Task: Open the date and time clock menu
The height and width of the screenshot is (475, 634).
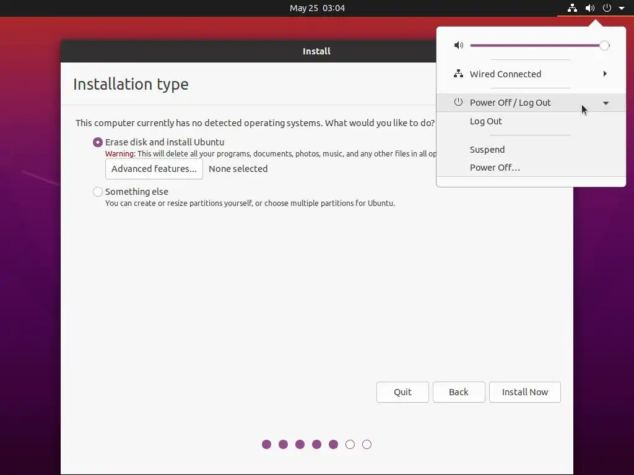Action: (317, 8)
